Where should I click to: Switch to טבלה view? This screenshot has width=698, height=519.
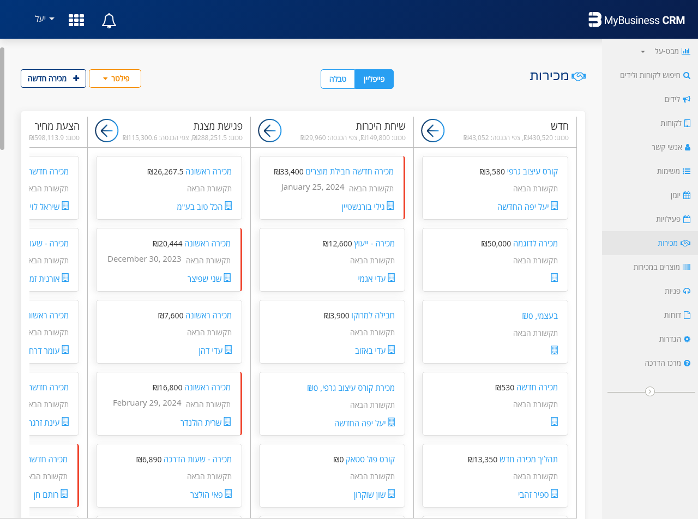(338, 79)
